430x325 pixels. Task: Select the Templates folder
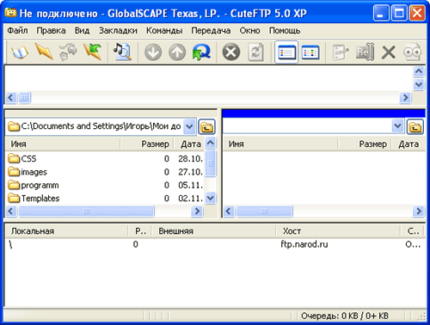pyautogui.click(x=34, y=199)
